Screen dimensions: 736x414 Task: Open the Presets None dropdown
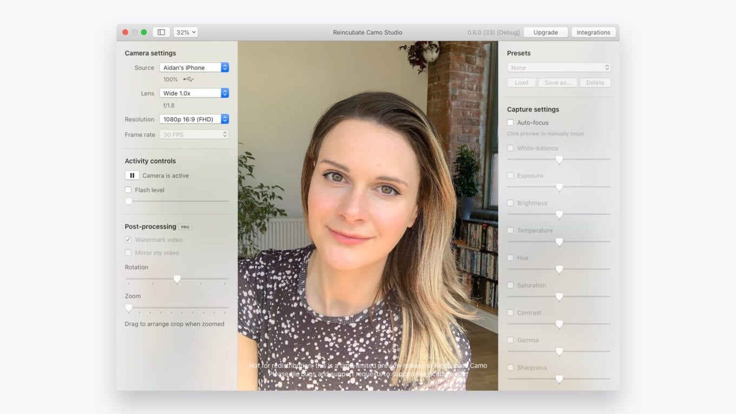pyautogui.click(x=559, y=68)
